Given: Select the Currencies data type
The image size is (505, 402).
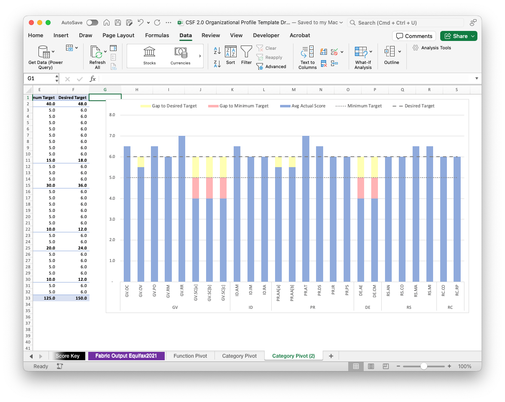Looking at the screenshot, I should (180, 56).
